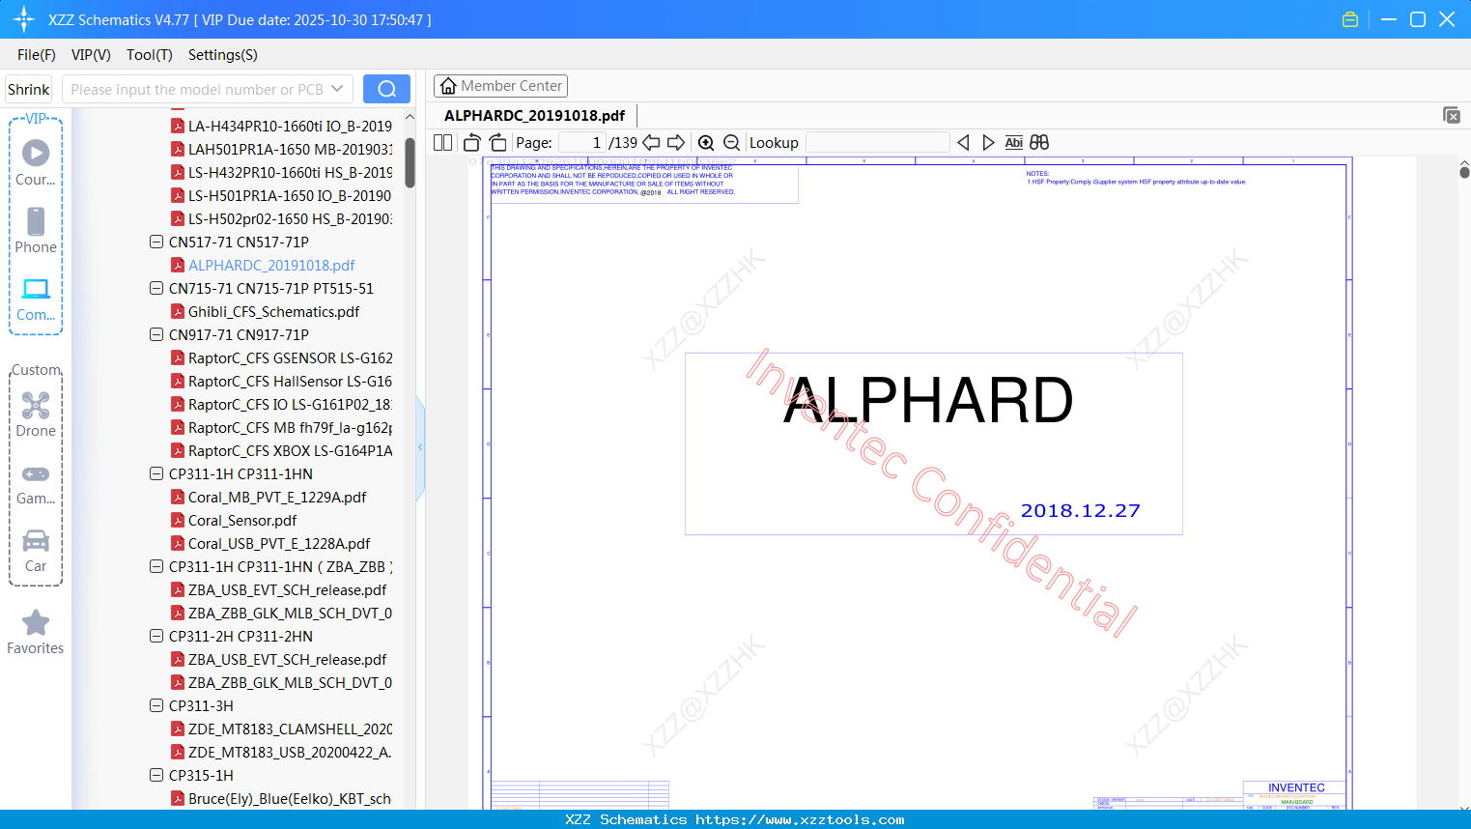Image resolution: width=1471 pixels, height=829 pixels.
Task: Zoom out of the schematic
Action: pyautogui.click(x=731, y=142)
